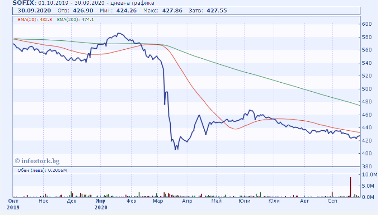
Task: Click the Юли month label
Action: 274,201
